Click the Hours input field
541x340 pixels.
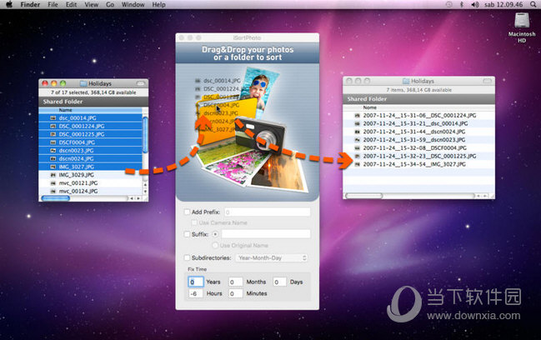(196, 293)
